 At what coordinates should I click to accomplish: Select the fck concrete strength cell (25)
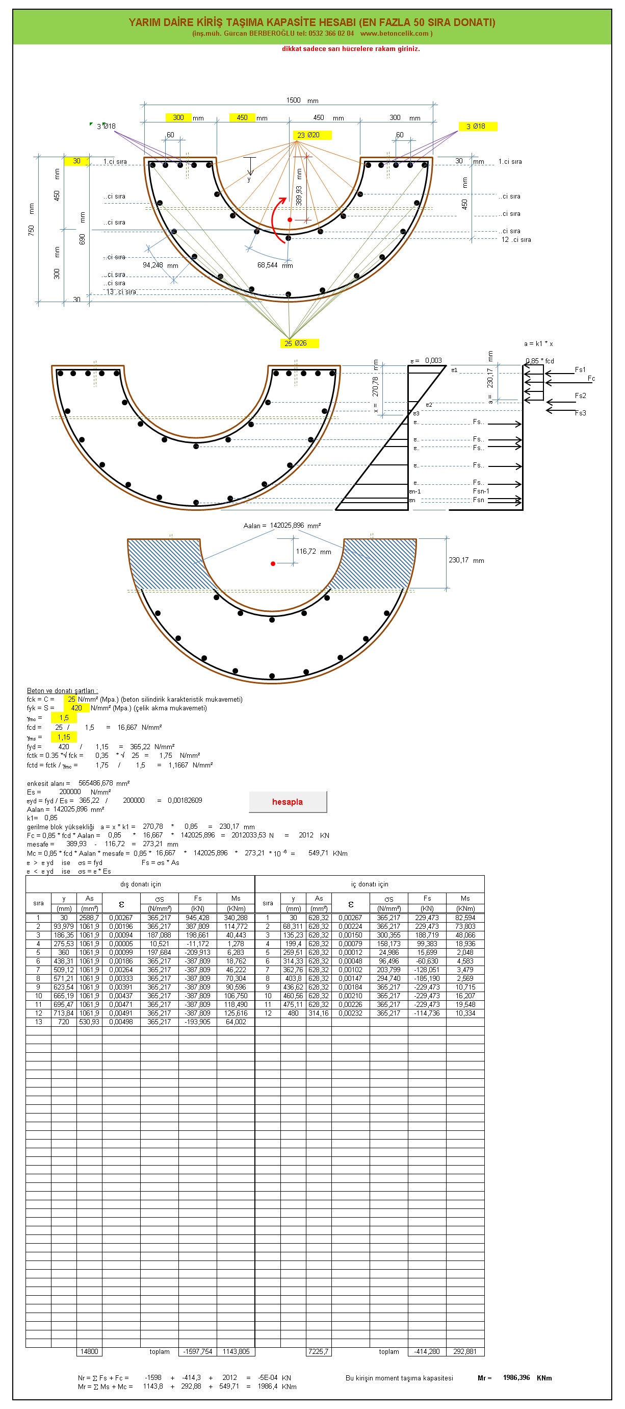70,699
